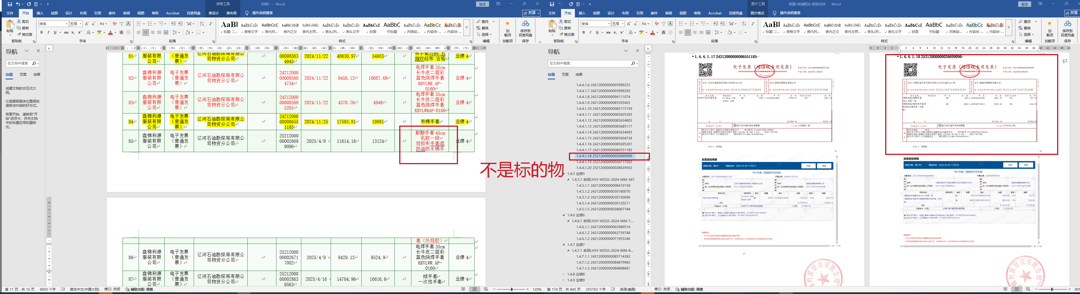Viewport: 1080px width, 294px height.
Task: Open the 插入 tab in left window
Action: [x=40, y=13]
